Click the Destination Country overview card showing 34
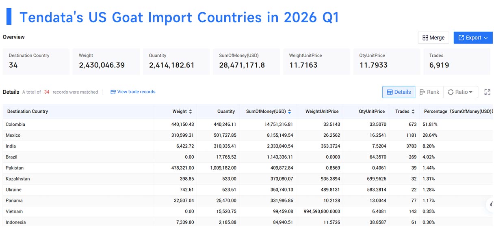 36,61
